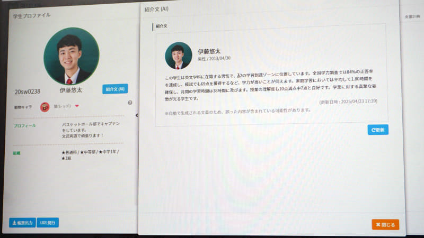Click the 男性 / 2013/04/30 line

[214, 59]
